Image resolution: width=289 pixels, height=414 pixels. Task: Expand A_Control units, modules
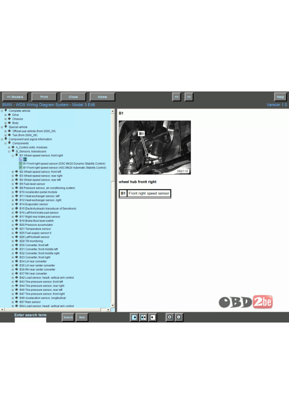[x=9, y=147]
